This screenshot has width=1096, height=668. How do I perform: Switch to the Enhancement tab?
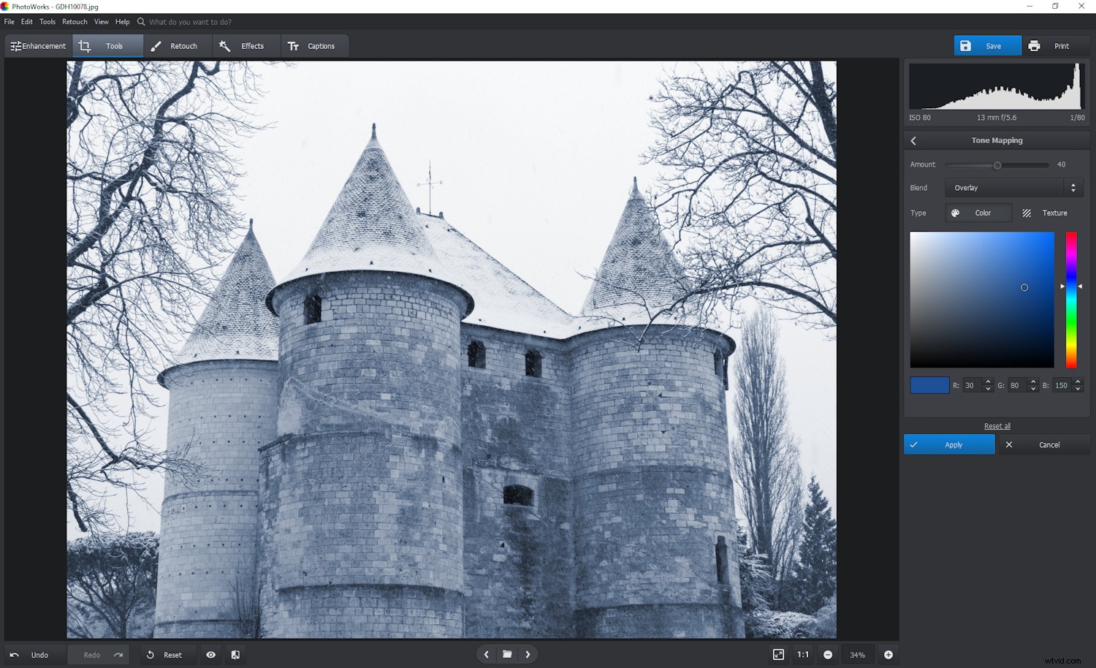(38, 45)
